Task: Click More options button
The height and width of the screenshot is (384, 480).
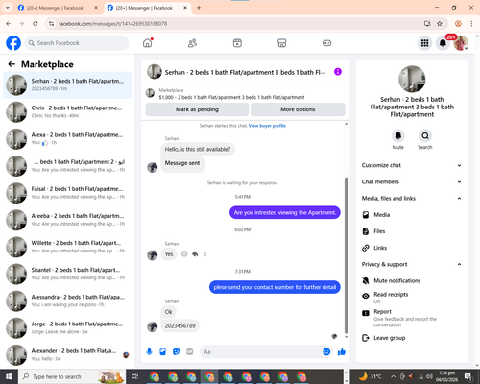Action: 298,109
